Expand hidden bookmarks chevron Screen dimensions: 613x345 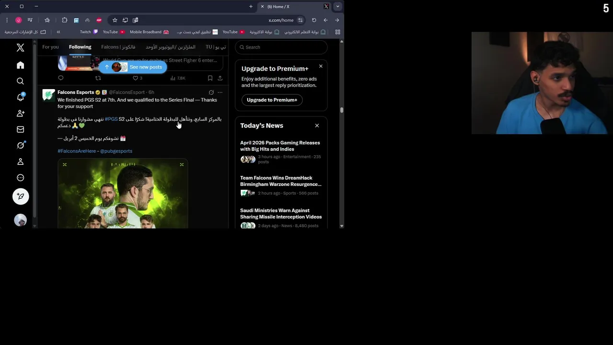pos(58,32)
